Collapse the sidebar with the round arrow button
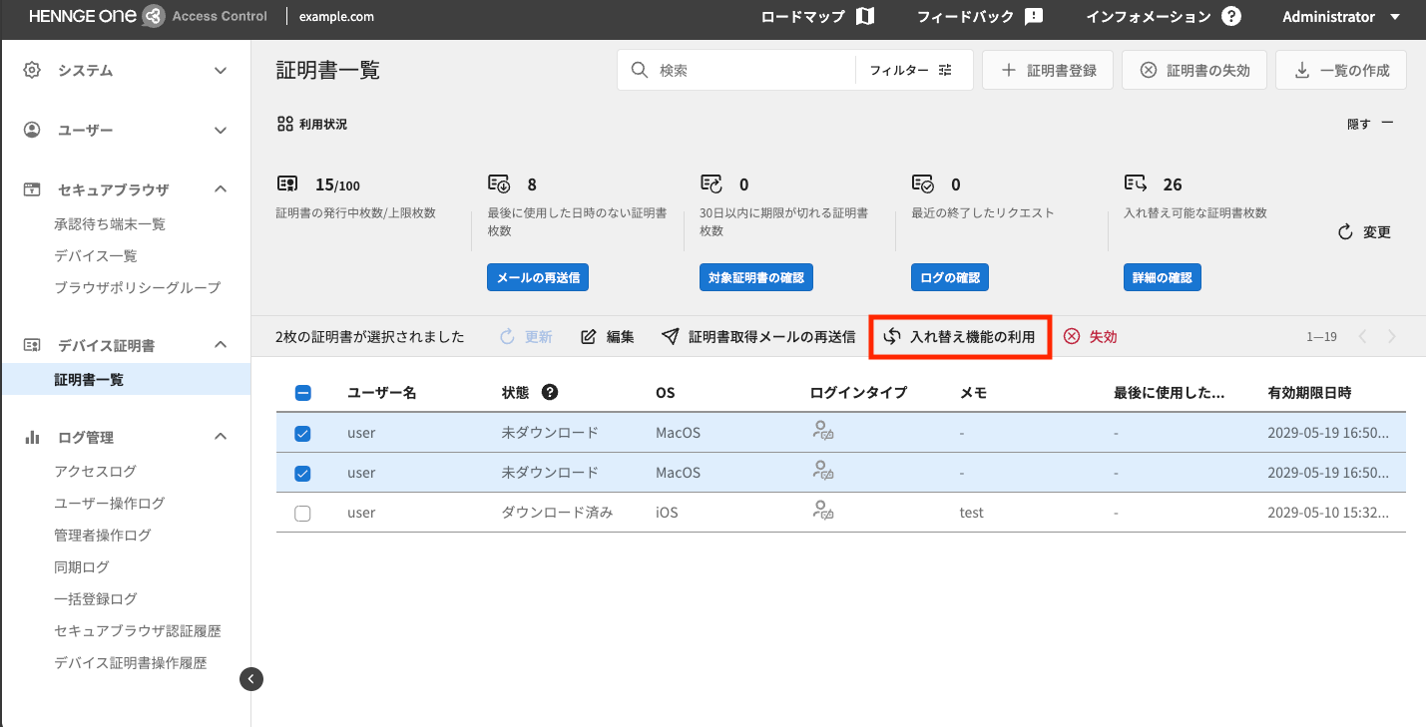This screenshot has height=727, width=1426. click(x=251, y=679)
